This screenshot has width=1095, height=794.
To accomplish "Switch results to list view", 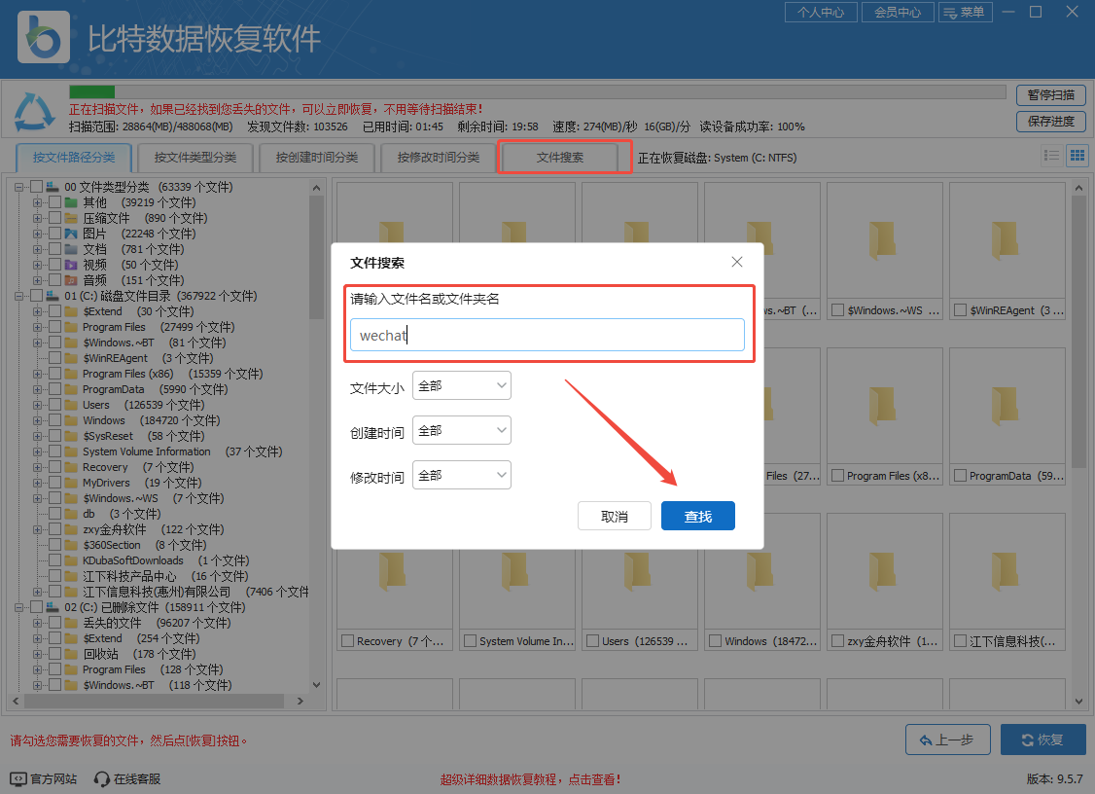I will 1051,155.
